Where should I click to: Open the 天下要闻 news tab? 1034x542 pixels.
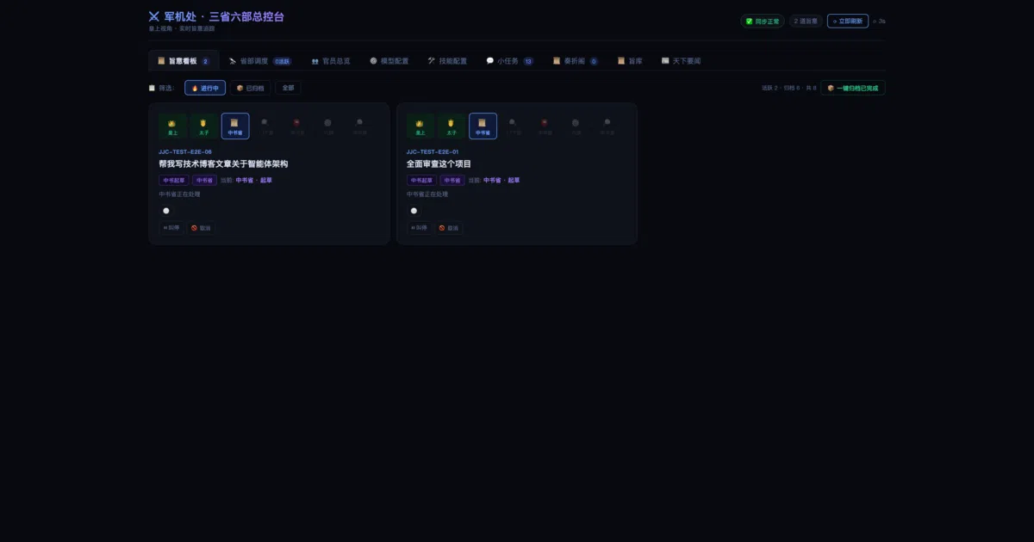(x=681, y=61)
